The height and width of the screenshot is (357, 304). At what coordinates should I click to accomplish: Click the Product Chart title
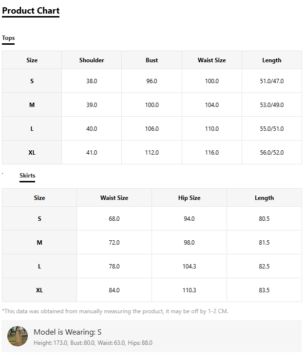pos(31,11)
